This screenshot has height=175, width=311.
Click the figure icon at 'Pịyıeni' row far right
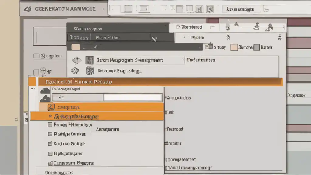[x=280, y=37]
